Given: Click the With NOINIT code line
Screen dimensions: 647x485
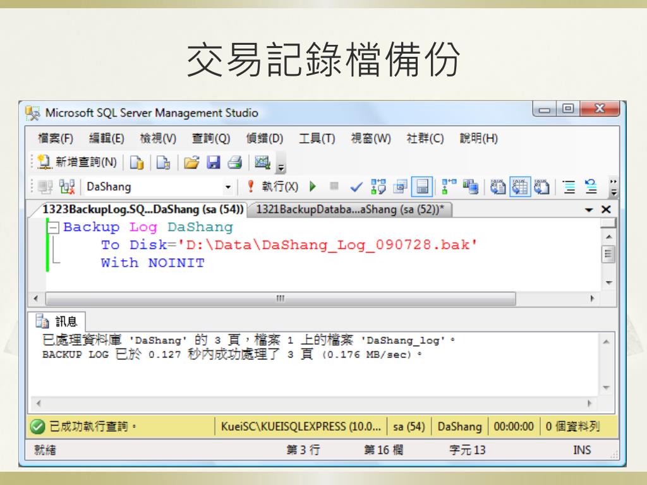Looking at the screenshot, I should (153, 263).
